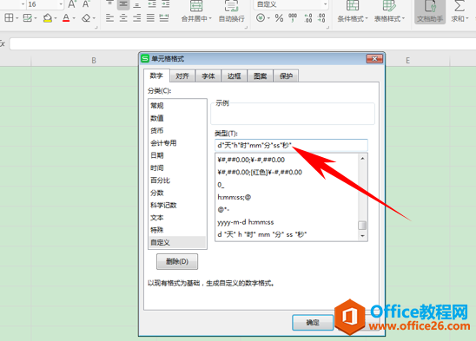Click the middle vertical align icon
This screenshot has height=341, width=476.
coord(123,4)
